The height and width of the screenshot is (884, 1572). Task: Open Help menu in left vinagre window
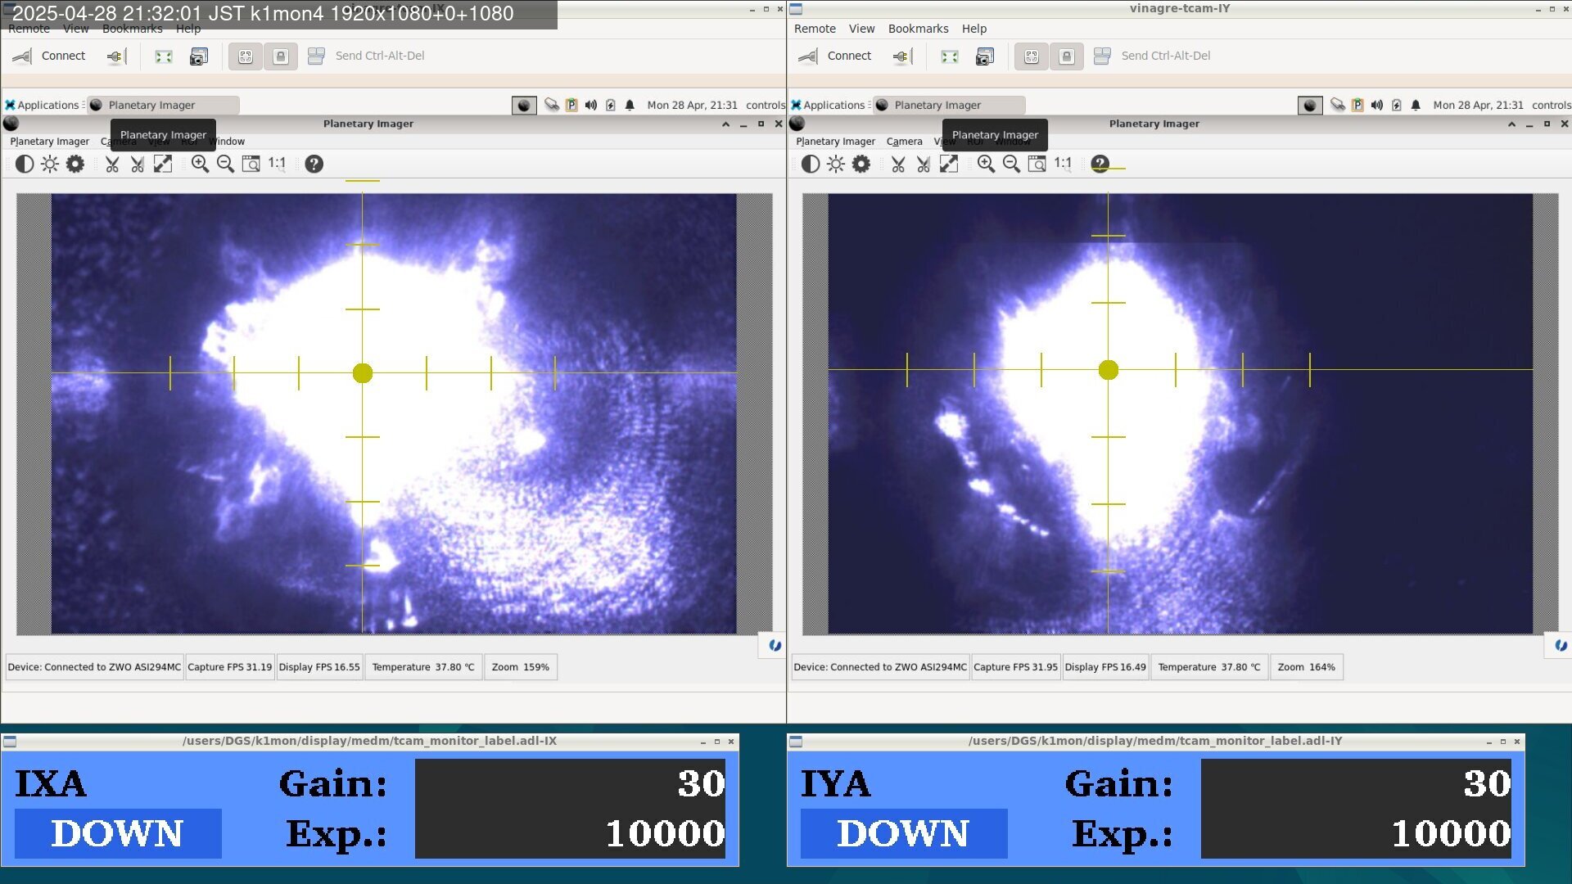click(187, 29)
